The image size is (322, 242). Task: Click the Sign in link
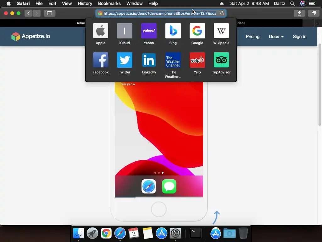299,37
